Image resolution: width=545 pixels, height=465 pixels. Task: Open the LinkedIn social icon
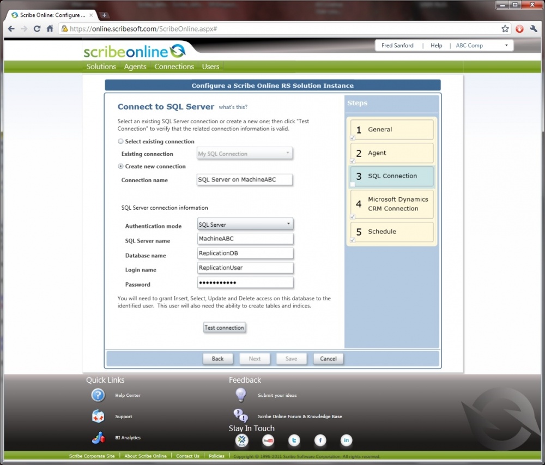(346, 440)
